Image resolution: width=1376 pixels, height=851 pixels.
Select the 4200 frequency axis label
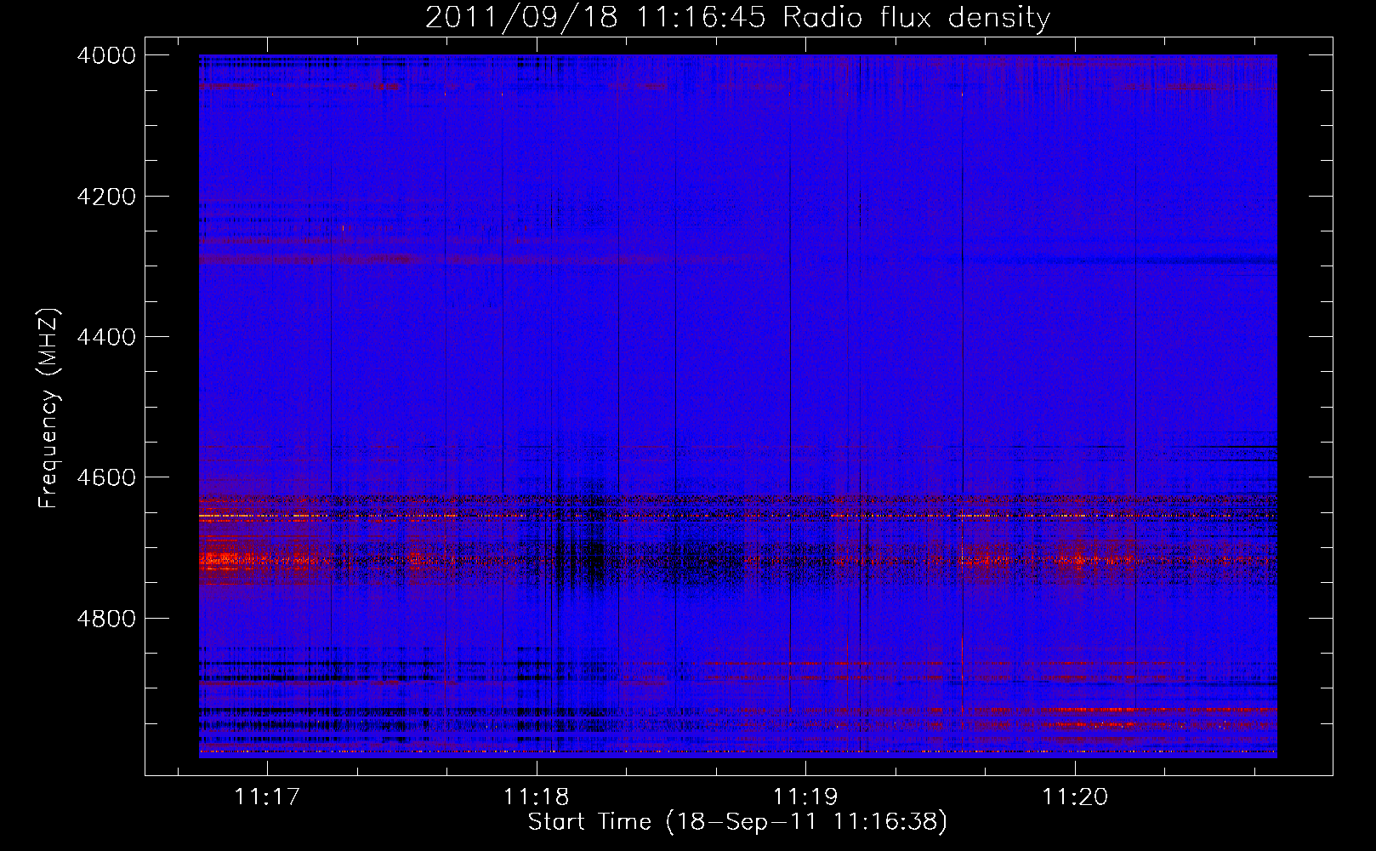(106, 197)
